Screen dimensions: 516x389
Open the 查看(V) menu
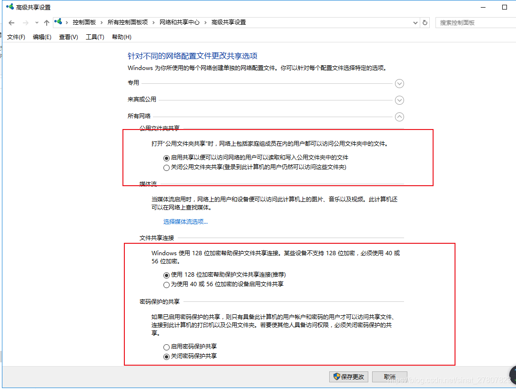[x=69, y=37]
